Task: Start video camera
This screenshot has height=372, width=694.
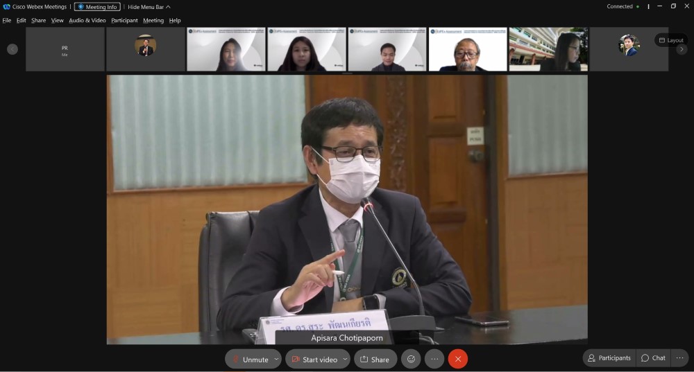Action: (314, 360)
